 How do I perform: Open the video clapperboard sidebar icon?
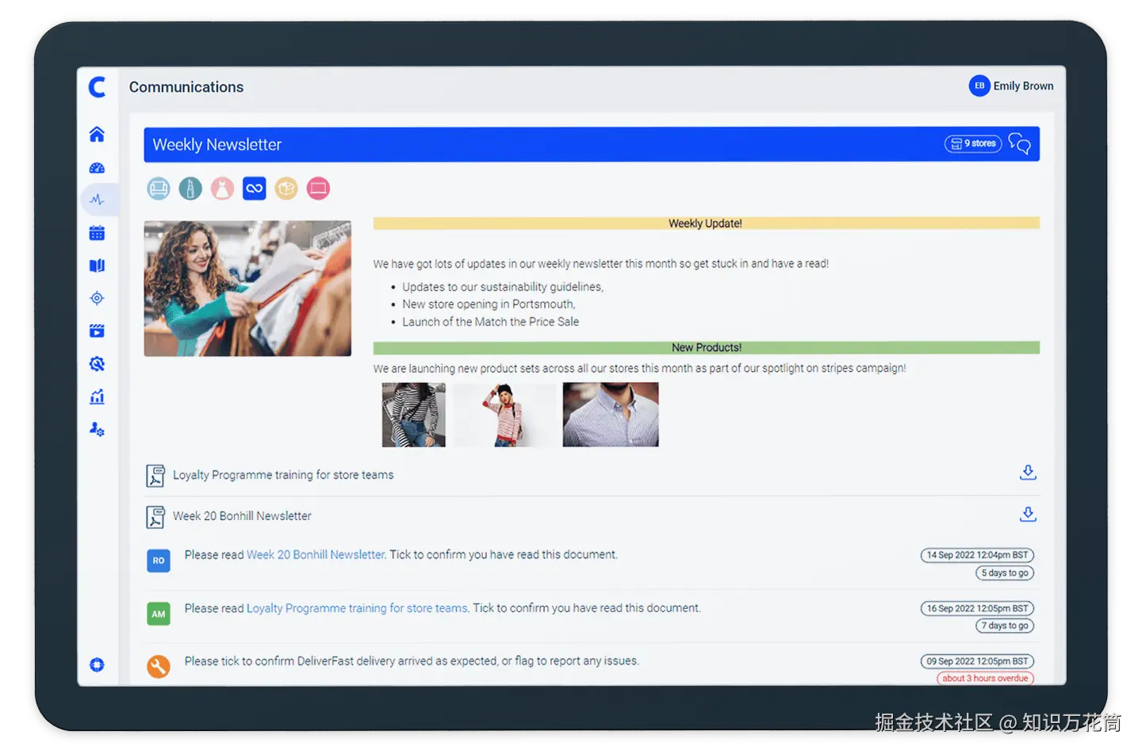pyautogui.click(x=97, y=331)
